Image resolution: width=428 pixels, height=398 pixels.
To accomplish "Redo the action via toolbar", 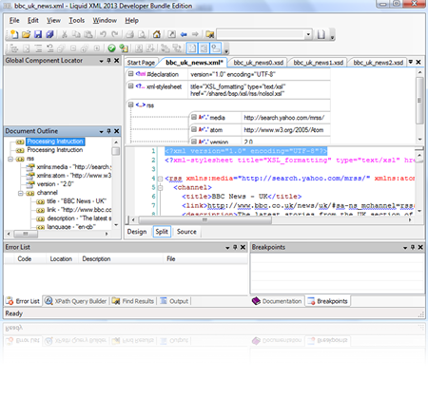I will (115, 34).
